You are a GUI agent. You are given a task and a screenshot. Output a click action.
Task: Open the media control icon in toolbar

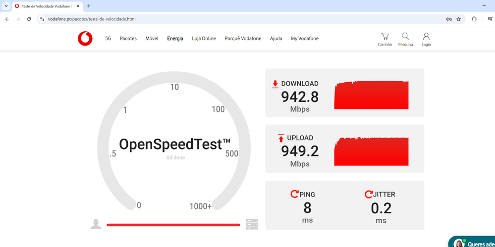490,19
